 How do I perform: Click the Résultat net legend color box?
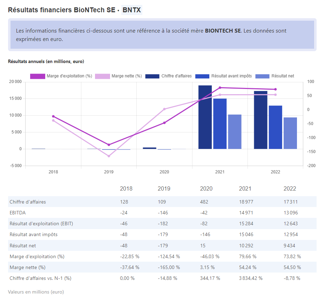[262, 76]
